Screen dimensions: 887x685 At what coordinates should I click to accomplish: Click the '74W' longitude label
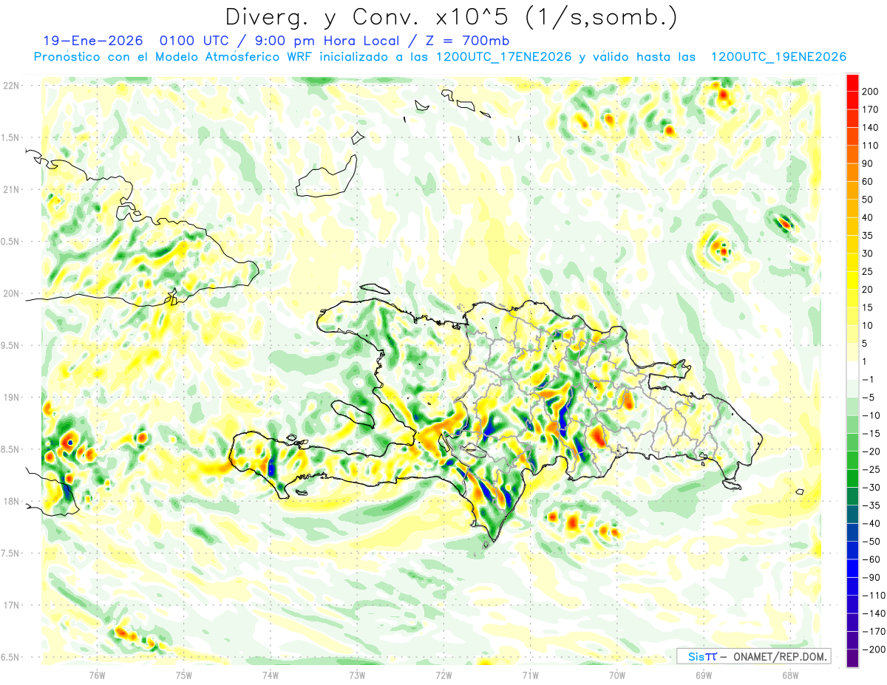click(271, 674)
